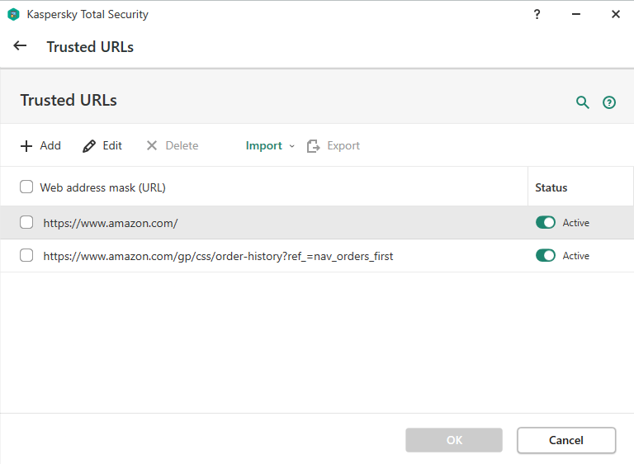
Task: Click the Add plus icon
Action: coord(26,146)
